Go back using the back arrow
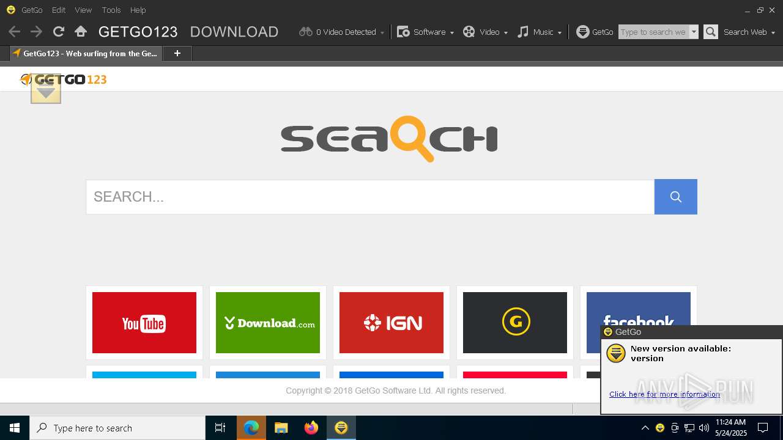The image size is (783, 440). pos(15,32)
